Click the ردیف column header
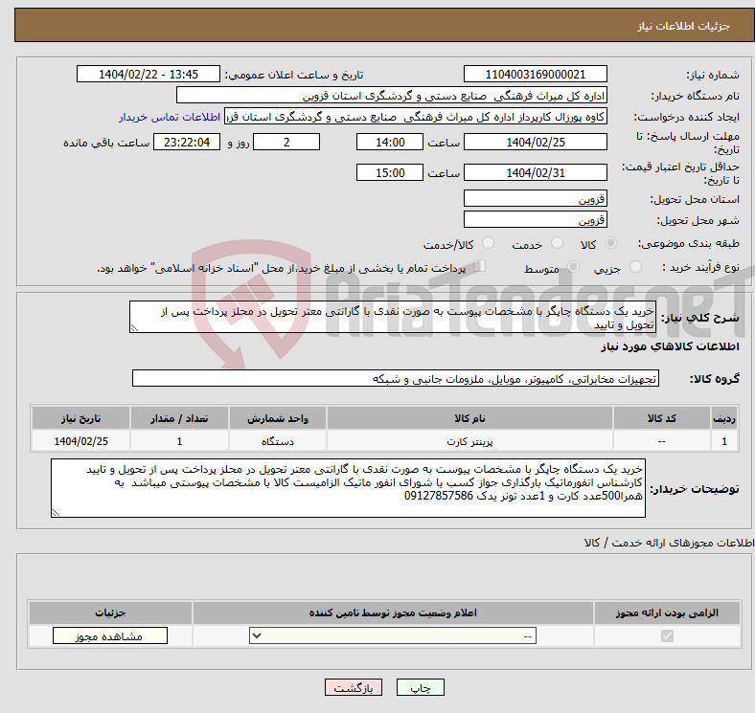 point(724,418)
